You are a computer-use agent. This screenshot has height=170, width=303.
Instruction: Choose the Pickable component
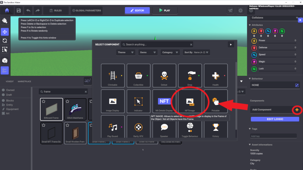(x=216, y=101)
